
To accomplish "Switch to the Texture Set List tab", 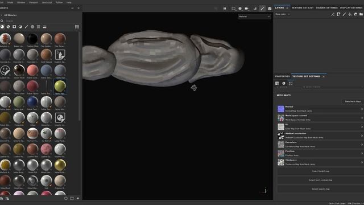I will (x=303, y=7).
